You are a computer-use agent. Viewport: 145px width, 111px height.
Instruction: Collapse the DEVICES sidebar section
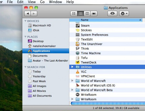(25, 21)
